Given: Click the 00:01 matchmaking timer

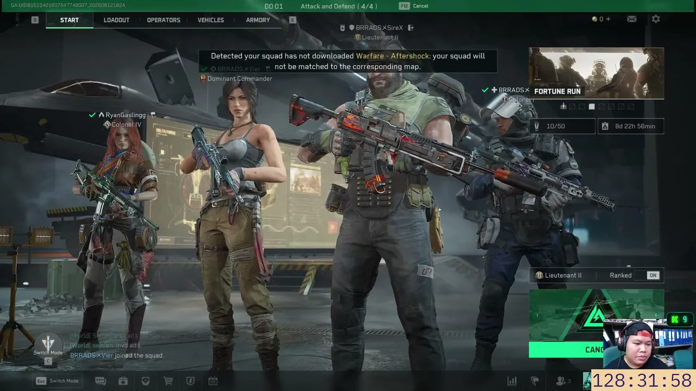Looking at the screenshot, I should click(x=274, y=6).
